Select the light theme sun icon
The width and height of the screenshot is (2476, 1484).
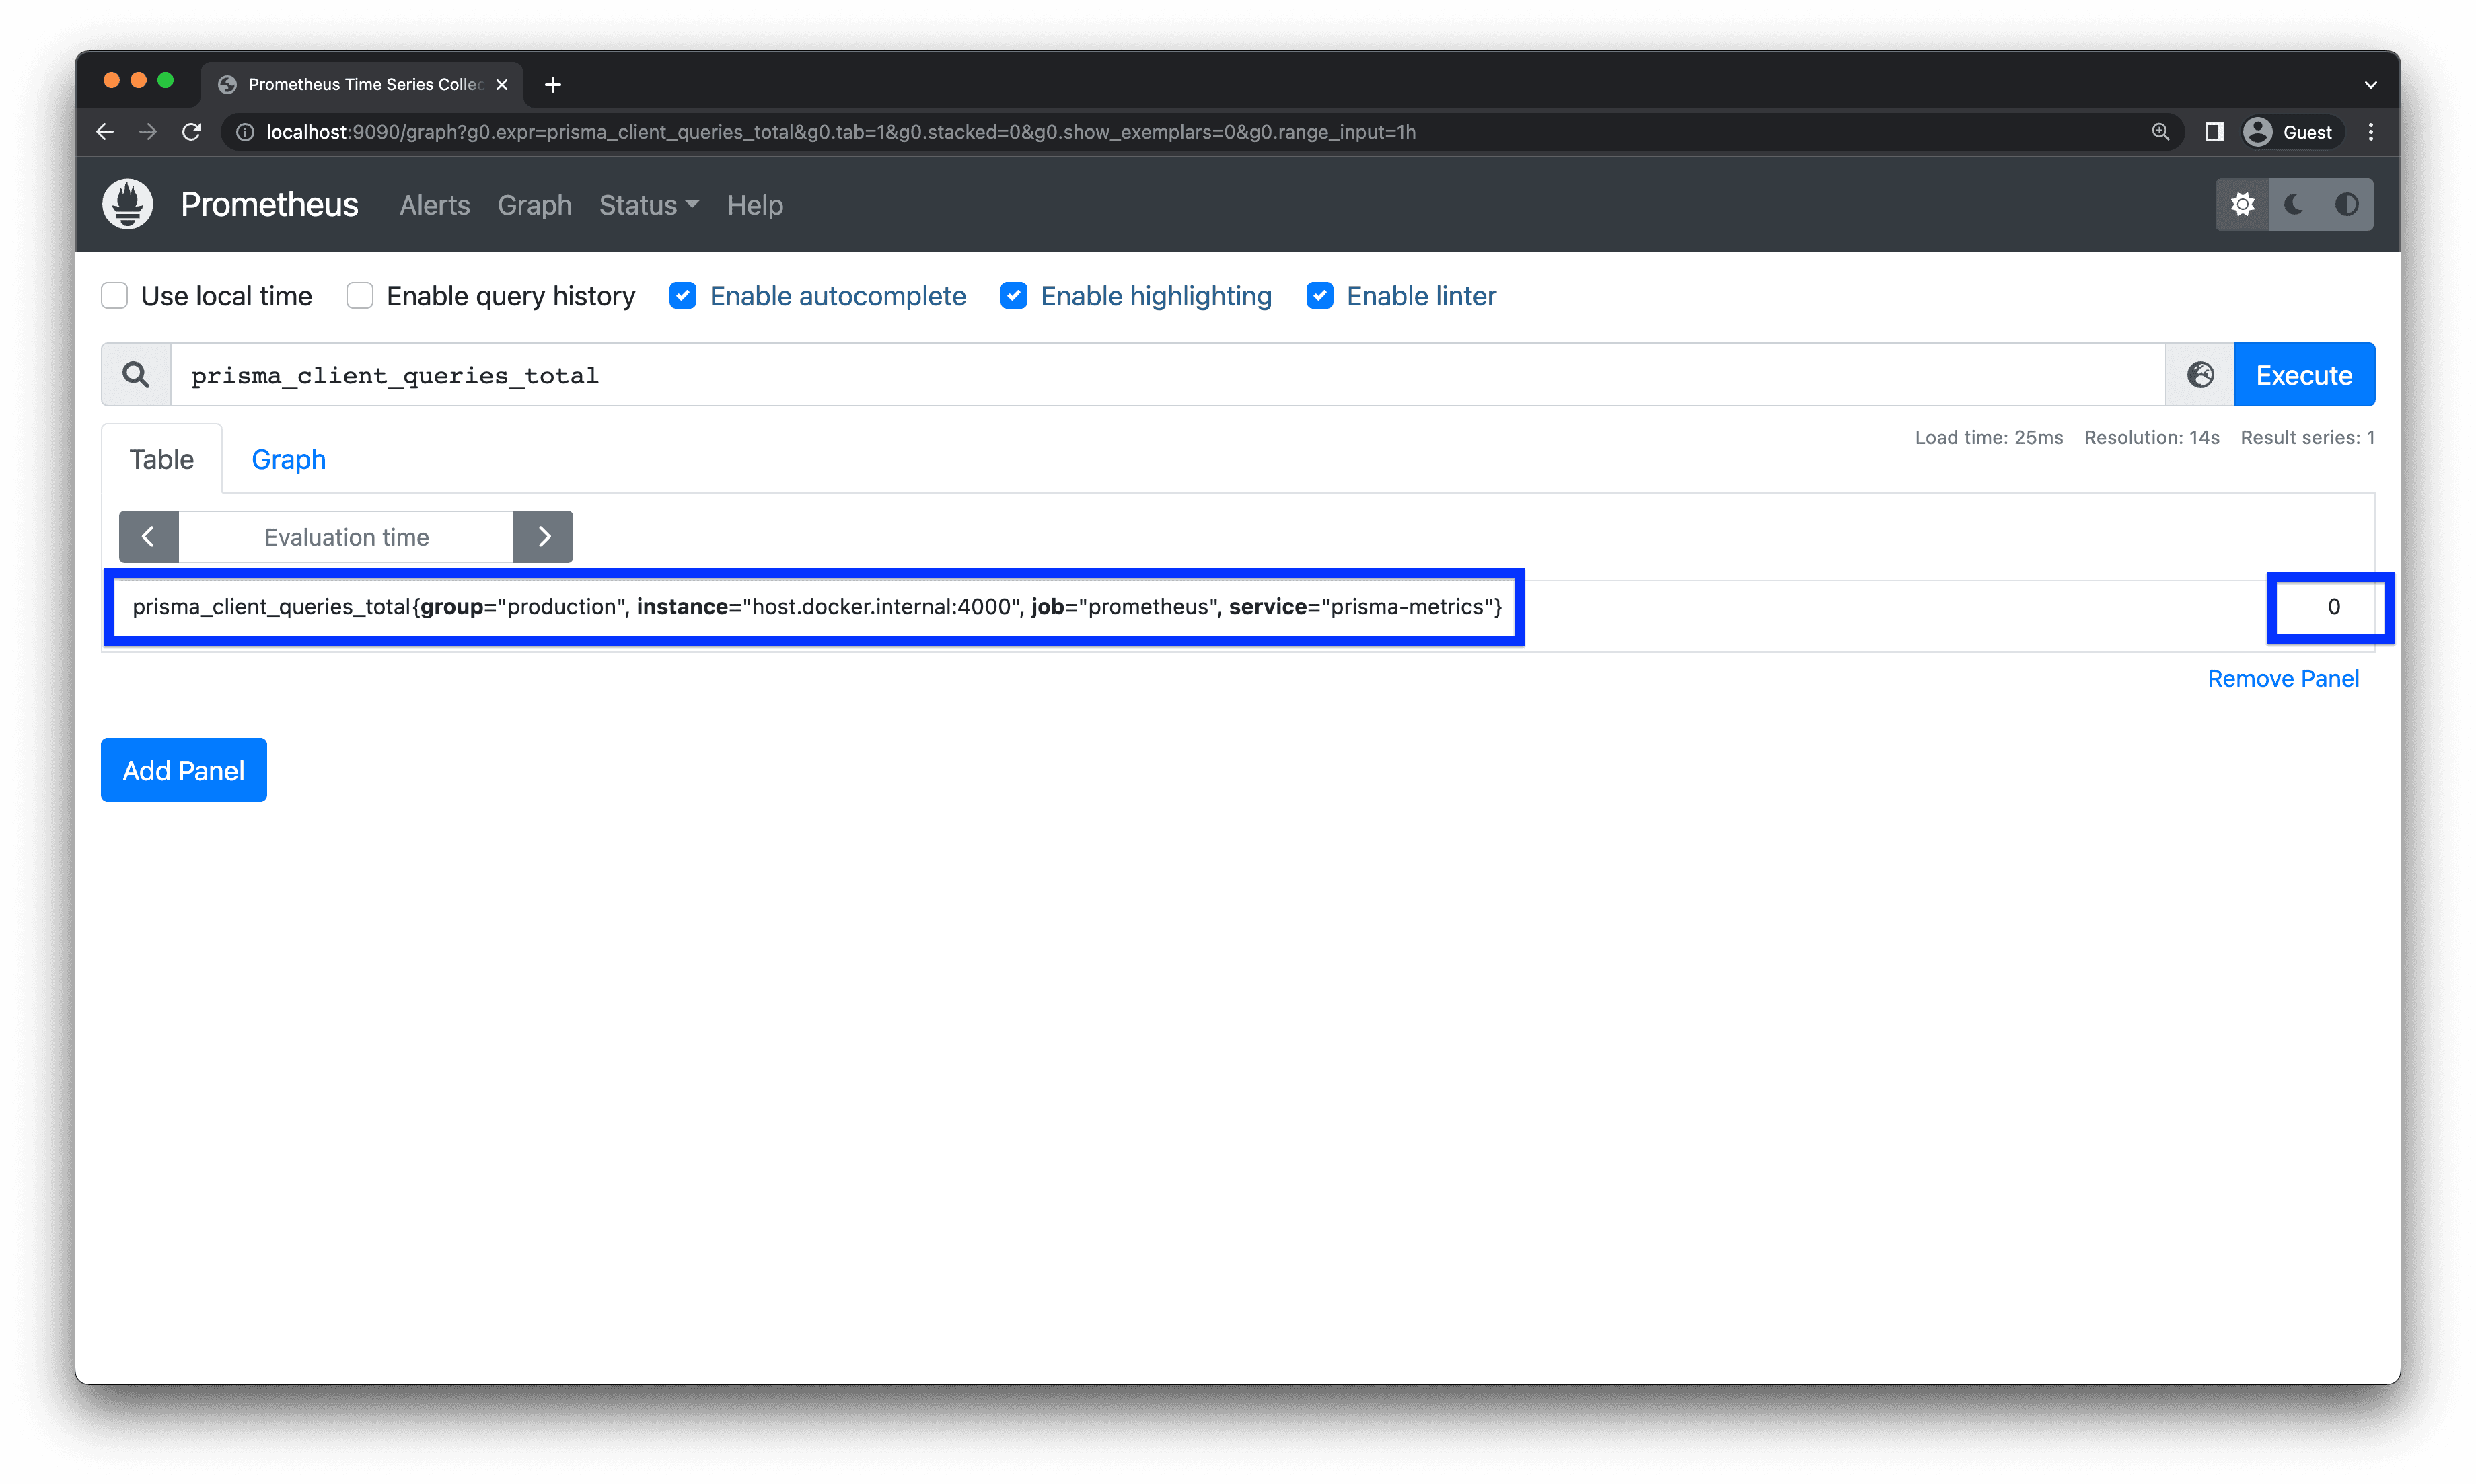click(x=2243, y=203)
